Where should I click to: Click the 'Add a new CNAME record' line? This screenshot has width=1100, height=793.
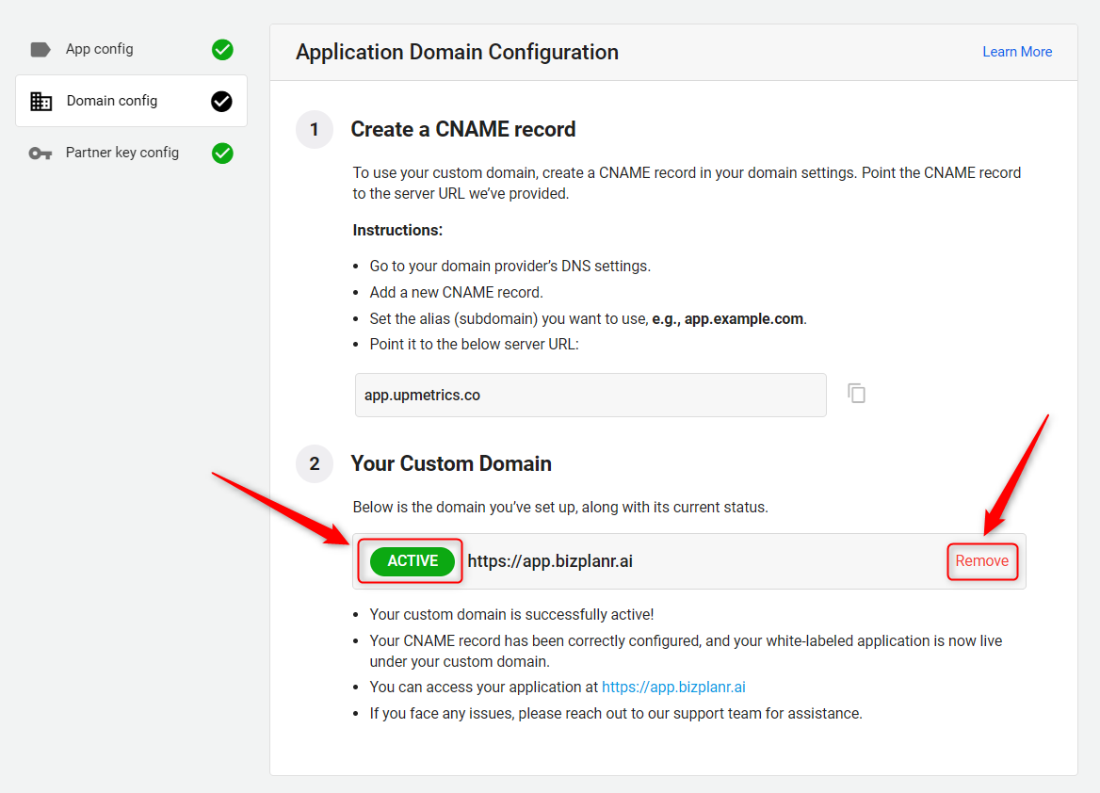point(457,292)
